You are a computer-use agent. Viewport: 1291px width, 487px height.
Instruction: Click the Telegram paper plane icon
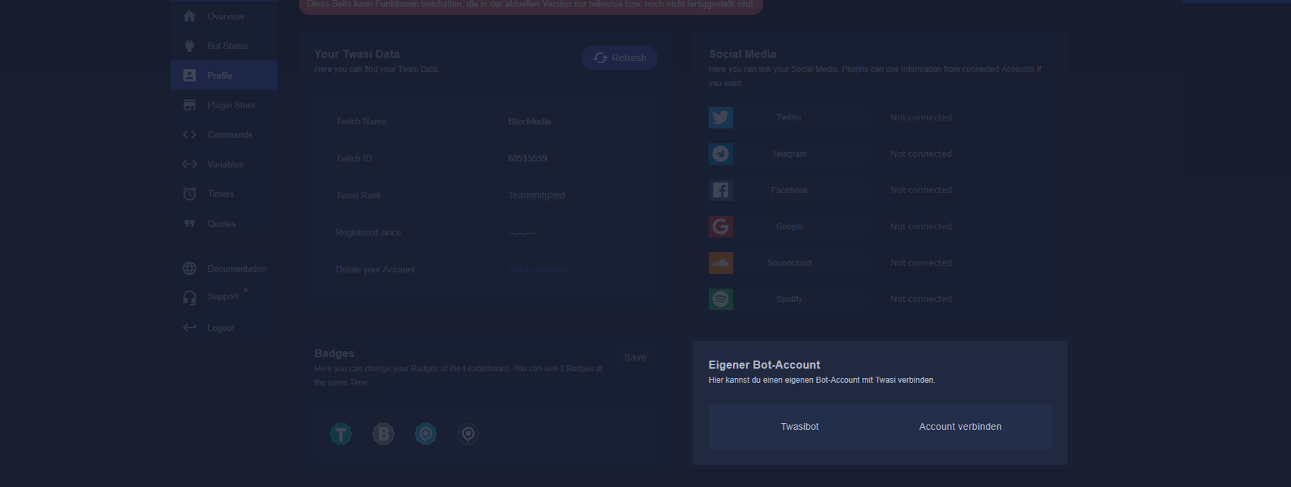(x=721, y=154)
